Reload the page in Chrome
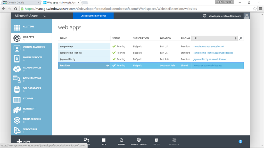 pyautogui.click(x=16, y=9)
